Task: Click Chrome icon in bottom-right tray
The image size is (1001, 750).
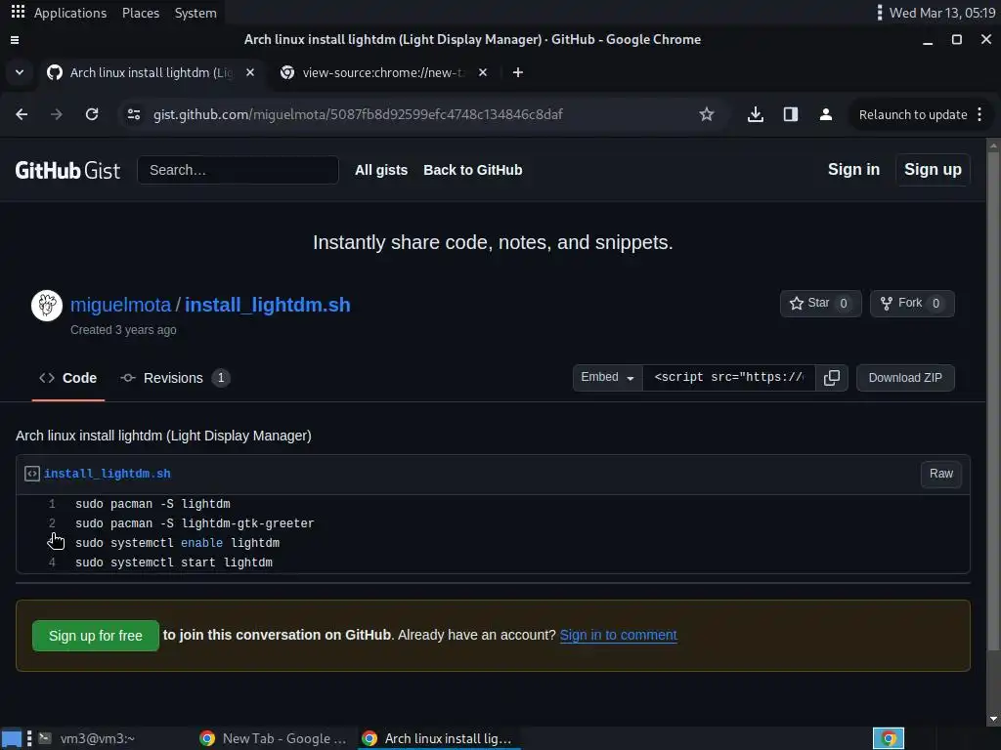Action: point(889,738)
